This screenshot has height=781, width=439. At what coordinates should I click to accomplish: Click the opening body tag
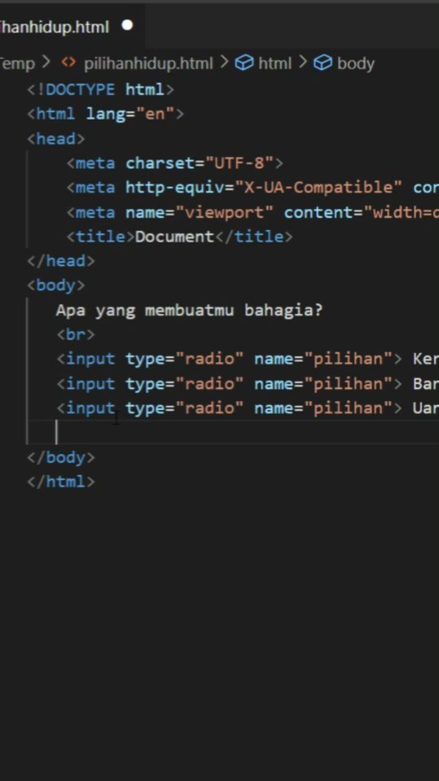point(56,286)
